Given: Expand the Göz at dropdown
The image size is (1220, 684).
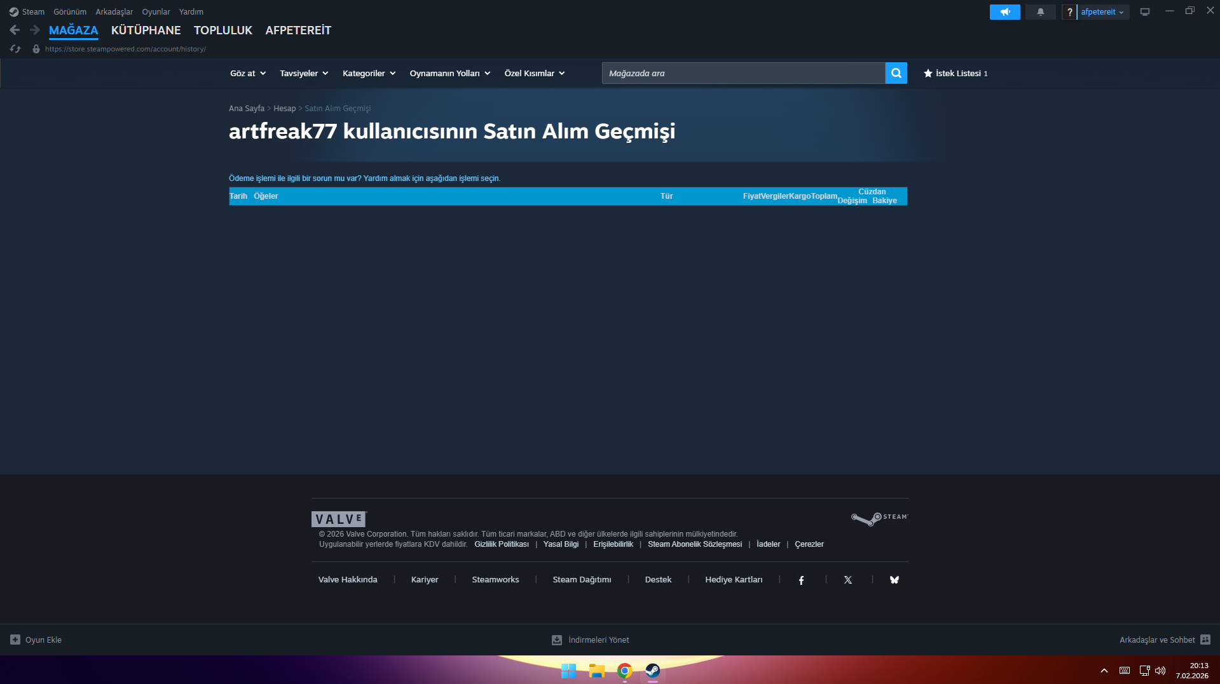Looking at the screenshot, I should coord(248,74).
